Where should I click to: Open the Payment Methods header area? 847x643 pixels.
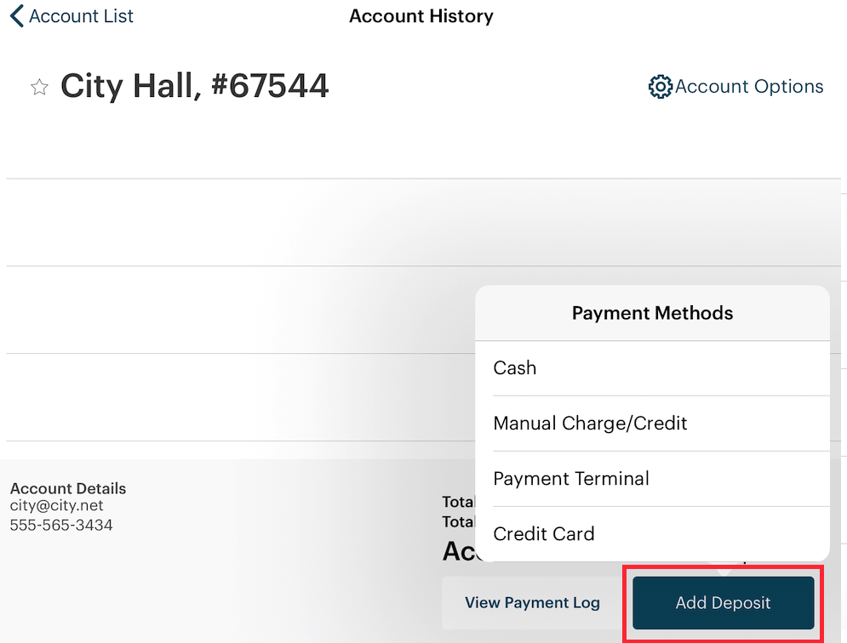click(x=652, y=312)
